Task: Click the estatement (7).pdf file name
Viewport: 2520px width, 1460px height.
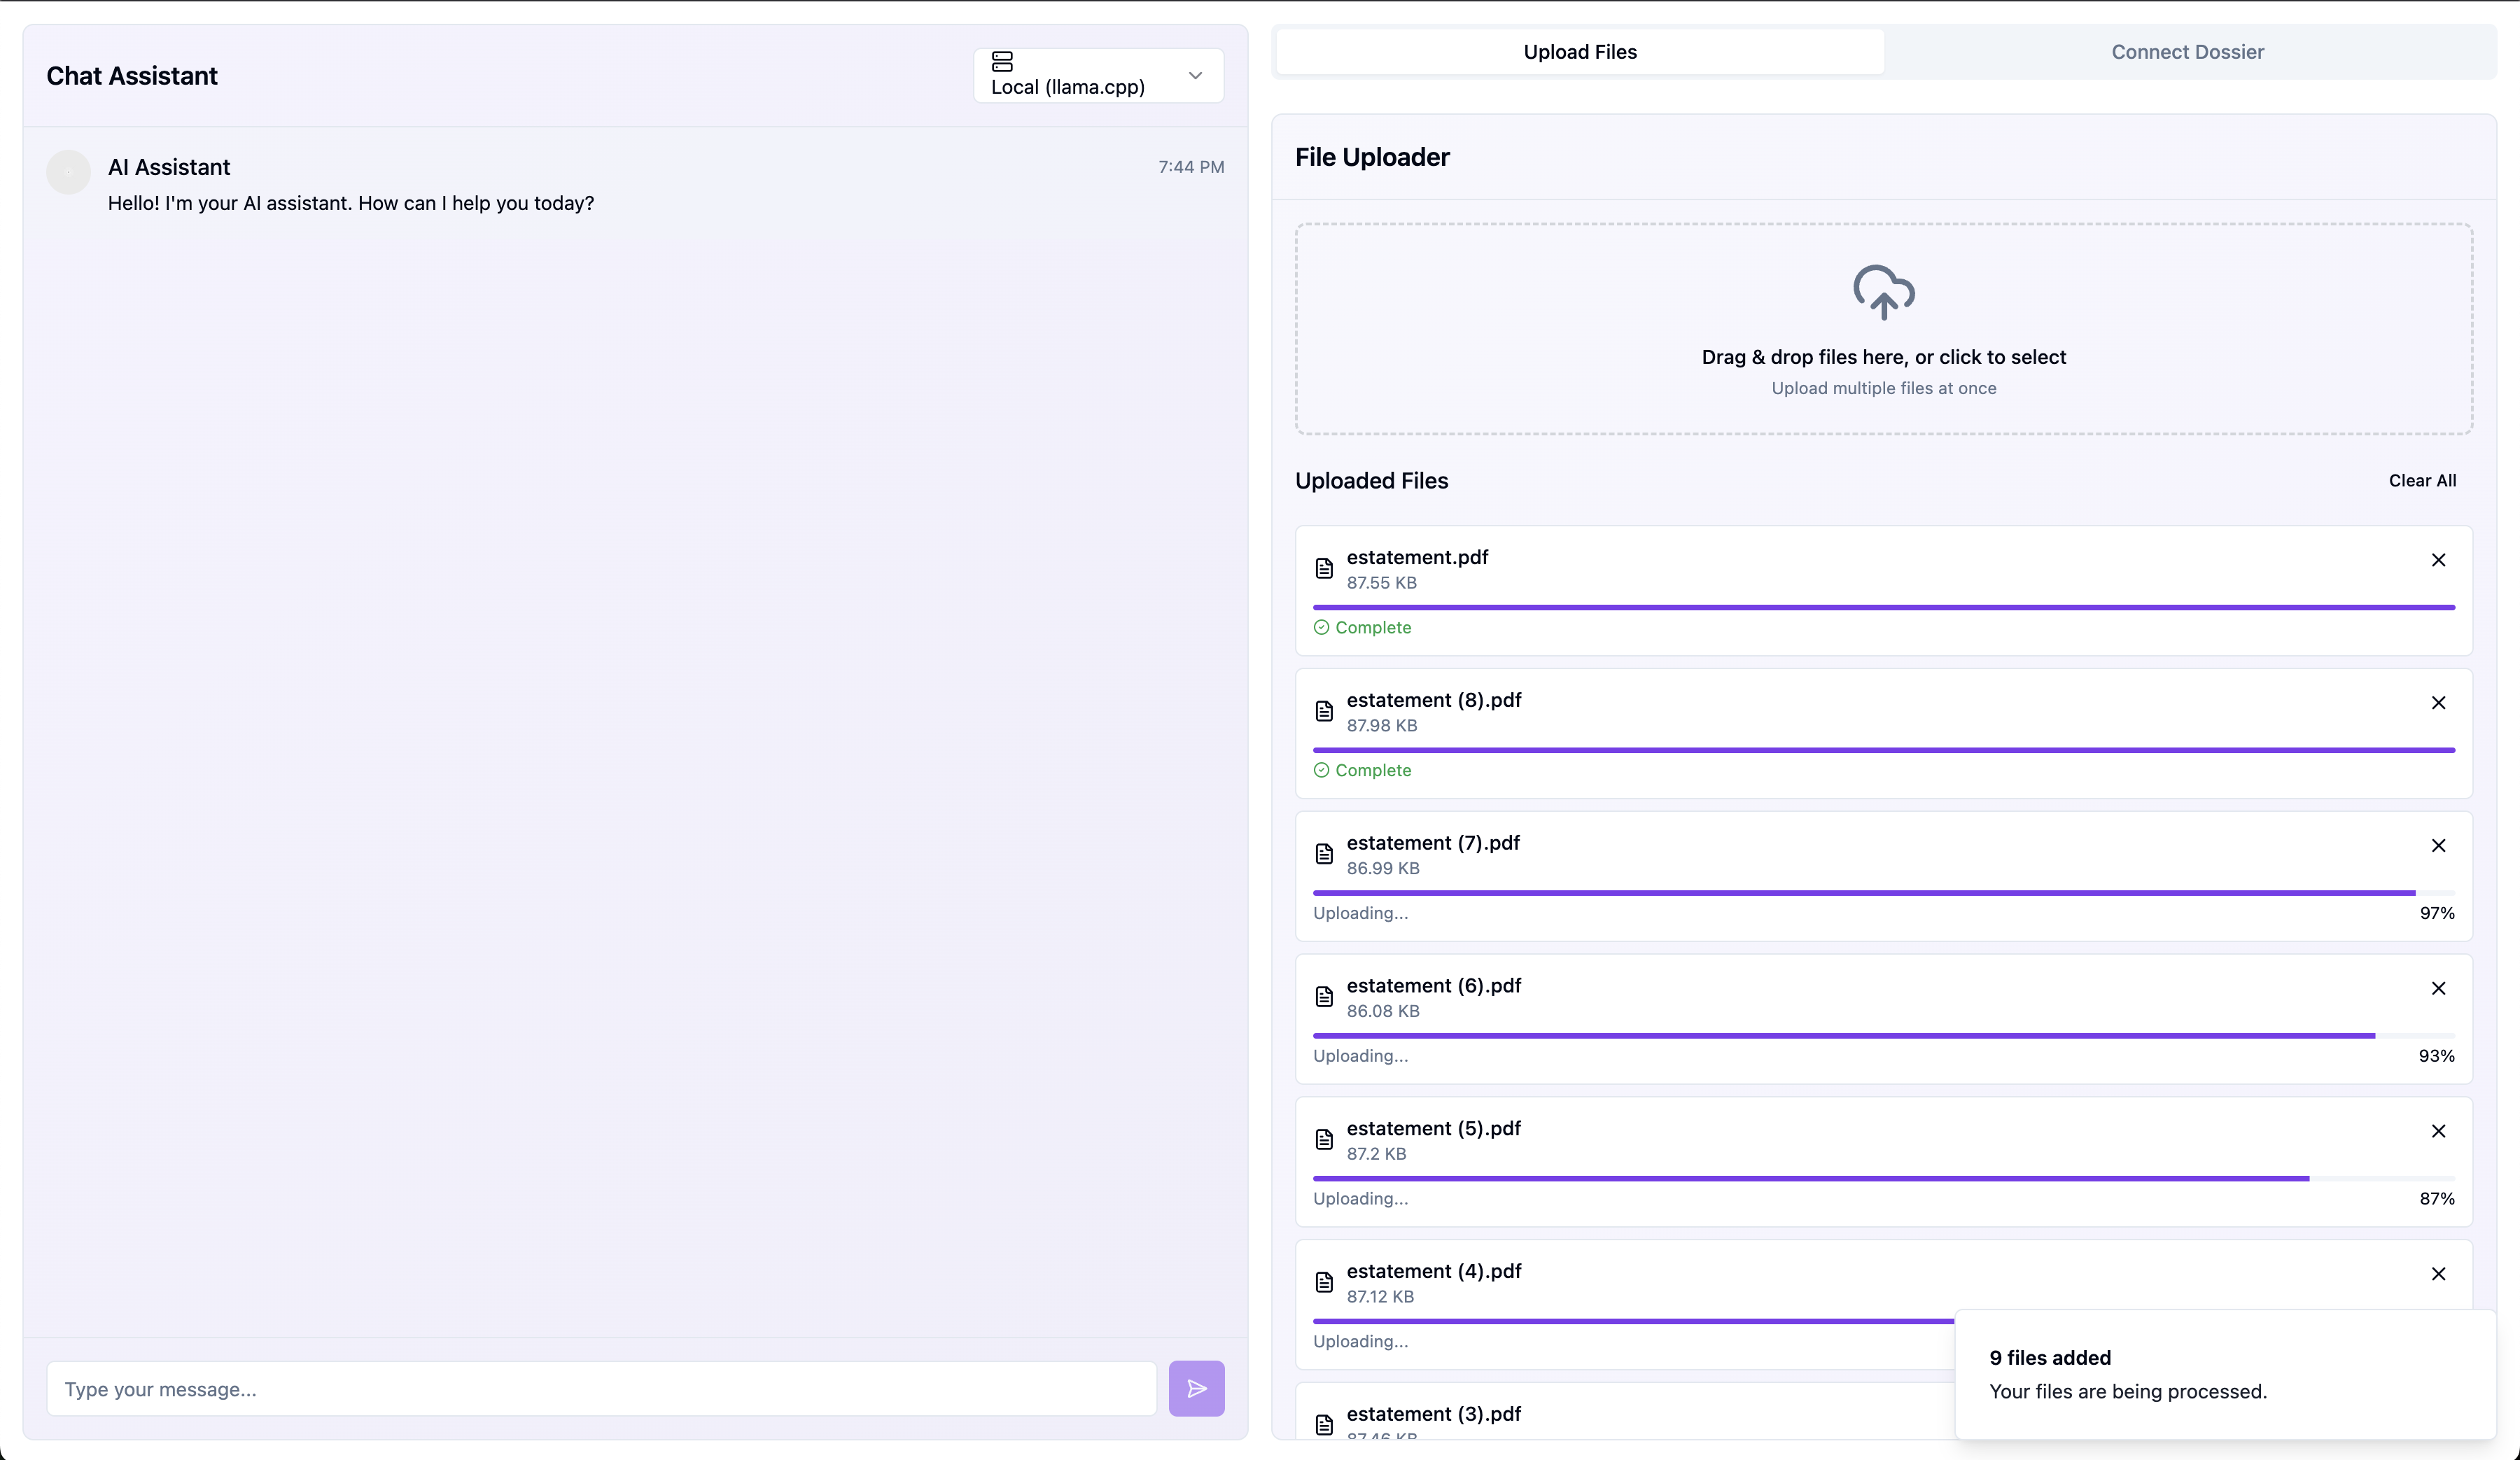Action: point(1433,843)
